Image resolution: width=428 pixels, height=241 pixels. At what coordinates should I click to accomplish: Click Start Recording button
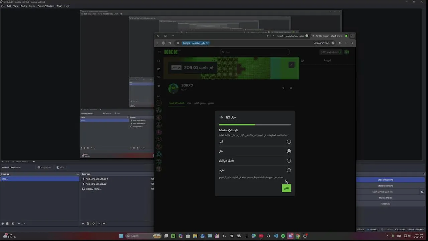(386, 186)
